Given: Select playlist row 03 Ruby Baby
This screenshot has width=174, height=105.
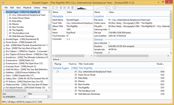Looking at the screenshot, I should point(108,78).
